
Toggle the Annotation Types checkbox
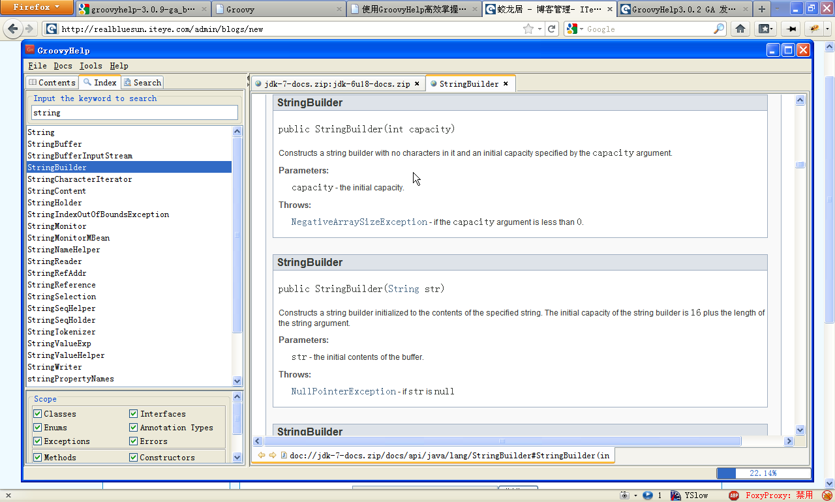click(134, 427)
